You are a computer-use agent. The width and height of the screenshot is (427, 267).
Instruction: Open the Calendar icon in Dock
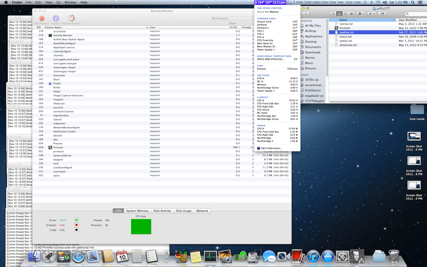point(122,256)
